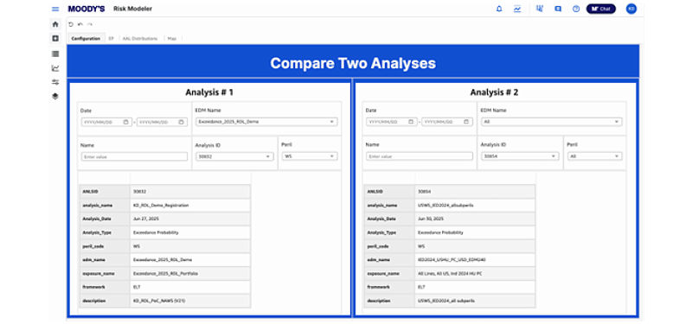Click the Analysis # 1 heading
This screenshot has height=324, width=692.
pyautogui.click(x=209, y=92)
